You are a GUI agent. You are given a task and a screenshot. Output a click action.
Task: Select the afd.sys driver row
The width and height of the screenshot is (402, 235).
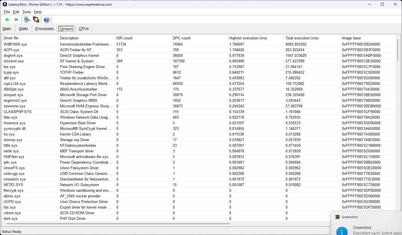pos(199,78)
